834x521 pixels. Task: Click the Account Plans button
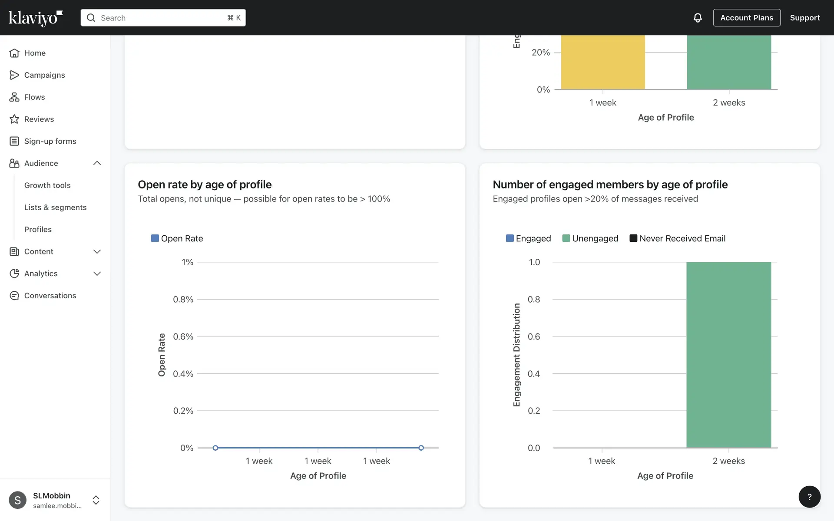coord(746,18)
